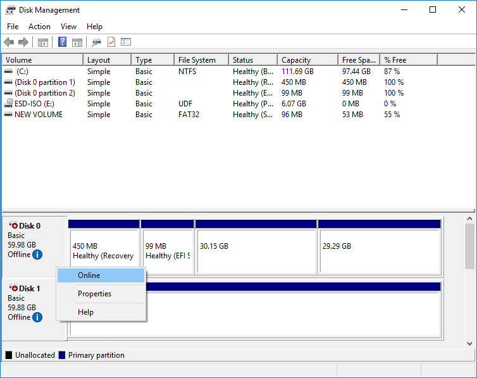Click the black Unallocated legend swatch
Screen dimensions: 477x378
[9, 355]
